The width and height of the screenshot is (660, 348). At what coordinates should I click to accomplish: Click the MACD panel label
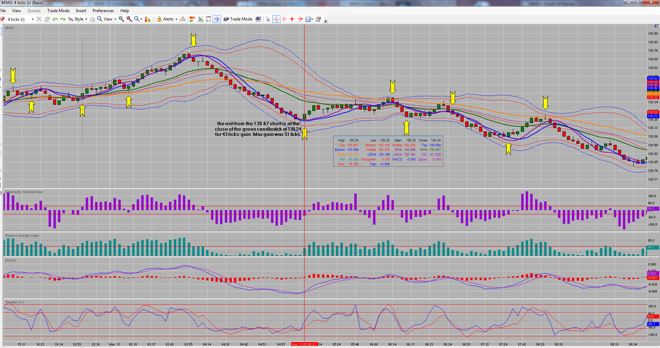(x=10, y=261)
